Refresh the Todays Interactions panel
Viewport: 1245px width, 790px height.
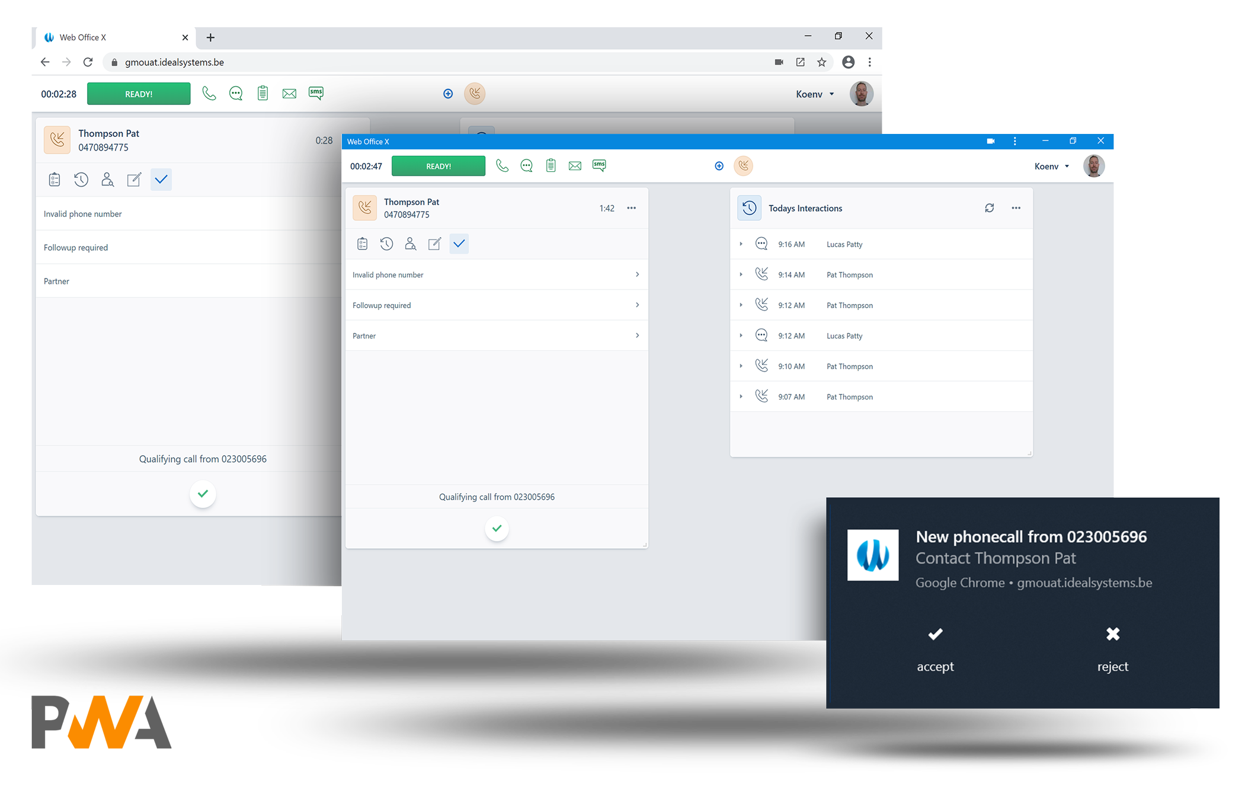point(989,208)
